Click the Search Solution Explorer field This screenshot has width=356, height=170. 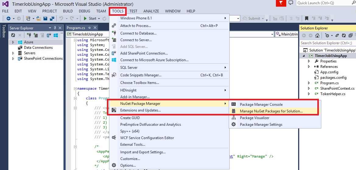[x=328, y=43]
